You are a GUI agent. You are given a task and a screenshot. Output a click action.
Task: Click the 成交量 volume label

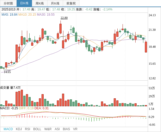pyautogui.click(x=5, y=88)
